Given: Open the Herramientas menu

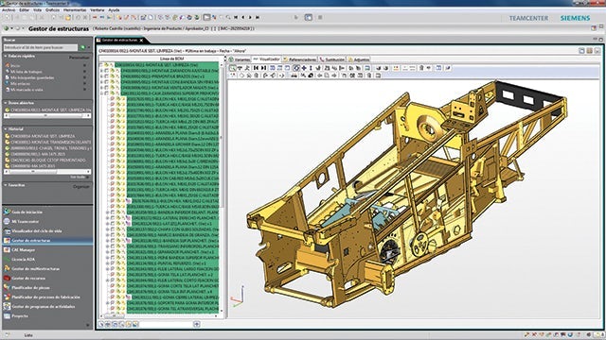Looking at the screenshot, I should point(75,10).
